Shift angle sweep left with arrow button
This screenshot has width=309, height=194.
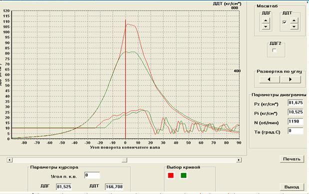point(270,79)
